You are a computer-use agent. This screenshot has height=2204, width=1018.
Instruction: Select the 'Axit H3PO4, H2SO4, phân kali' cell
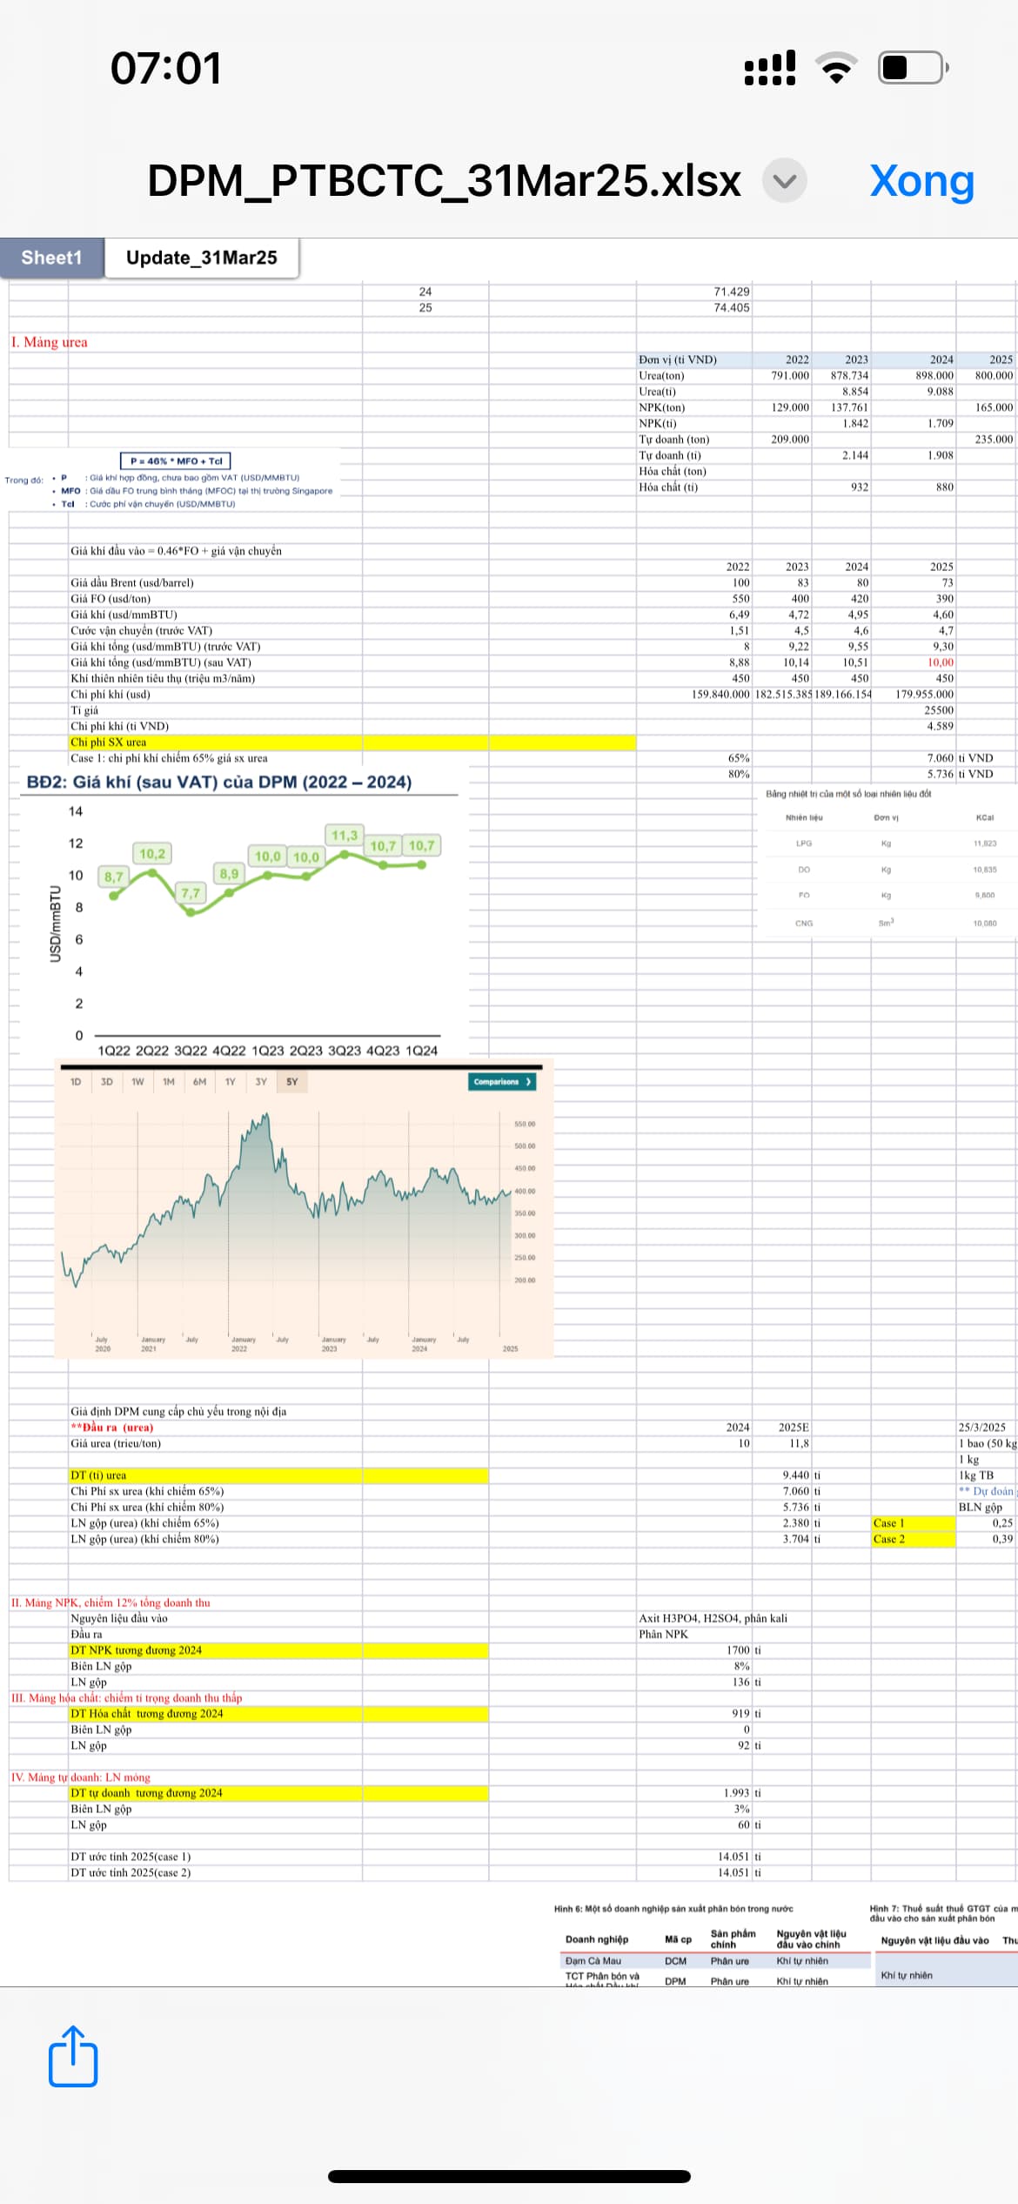713,1618
